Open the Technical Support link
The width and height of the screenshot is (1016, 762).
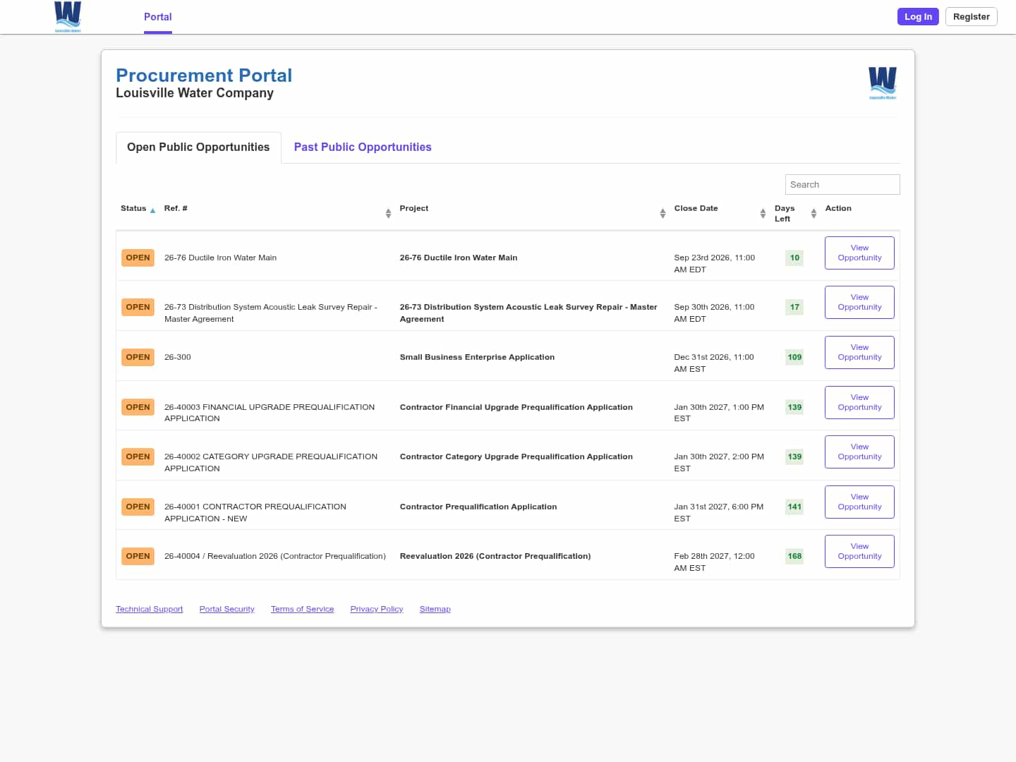point(150,609)
